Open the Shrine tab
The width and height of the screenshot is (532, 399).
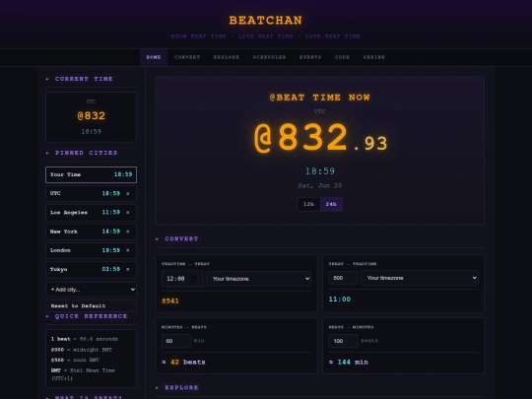[x=374, y=57]
